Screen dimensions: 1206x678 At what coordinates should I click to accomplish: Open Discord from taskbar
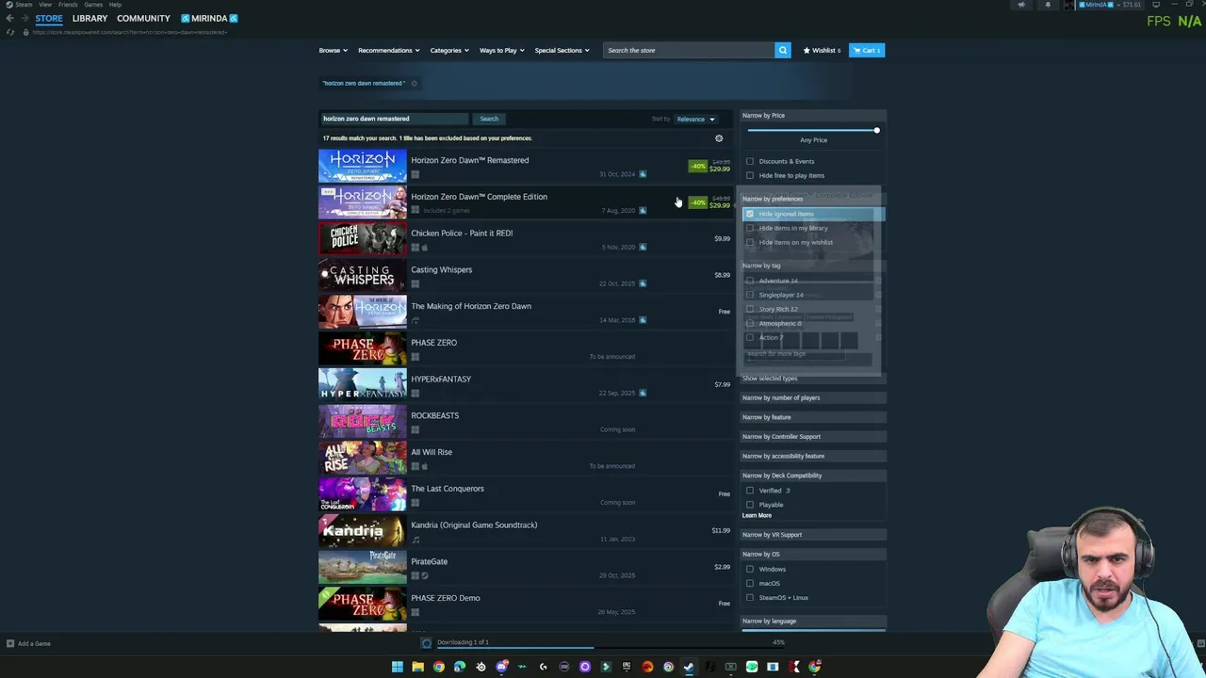coord(501,667)
